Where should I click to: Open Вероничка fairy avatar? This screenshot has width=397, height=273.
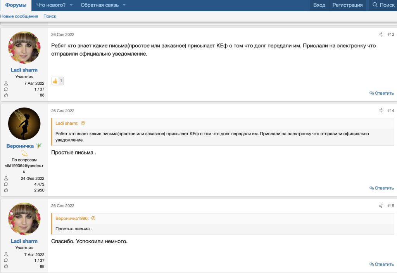pos(24,123)
